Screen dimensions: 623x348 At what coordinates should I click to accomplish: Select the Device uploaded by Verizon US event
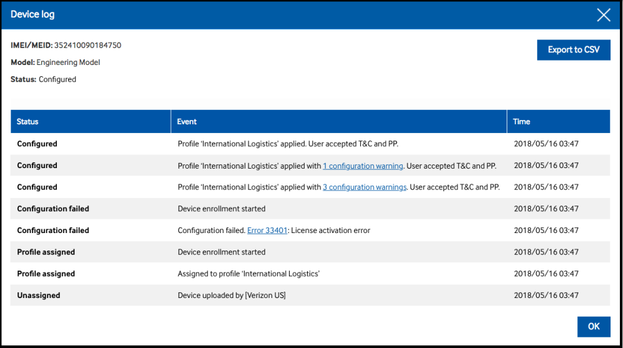231,296
